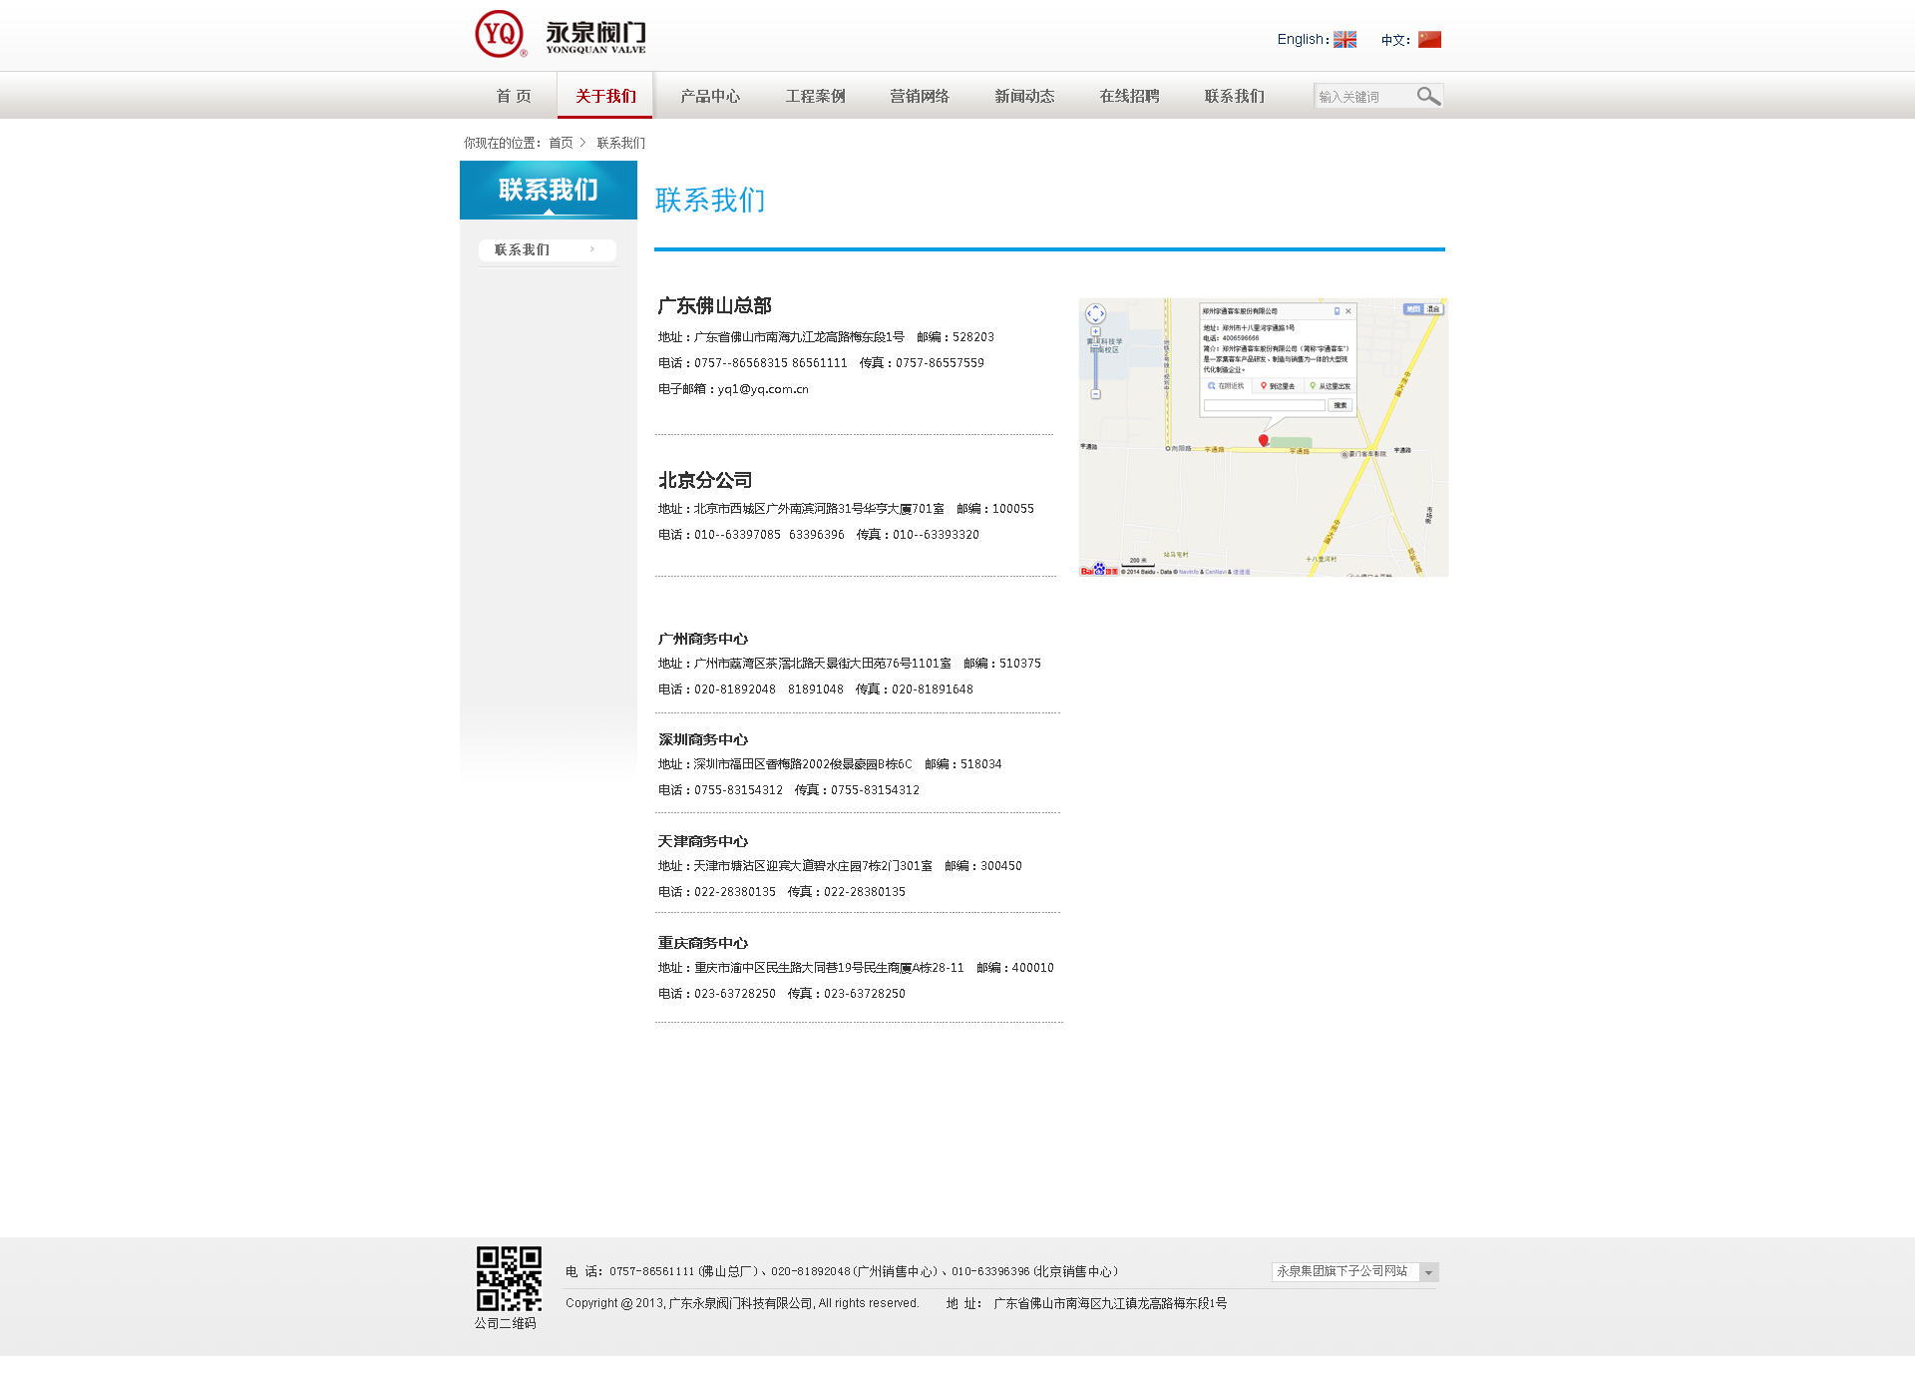Viewport: 1915px width, 1377px height.
Task: Zoom in the map with plus button
Action: click(1095, 332)
